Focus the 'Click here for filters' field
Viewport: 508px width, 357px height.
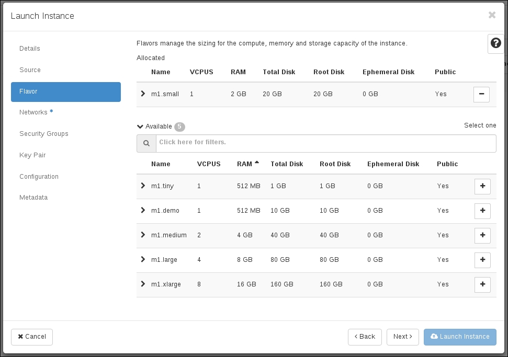click(325, 143)
